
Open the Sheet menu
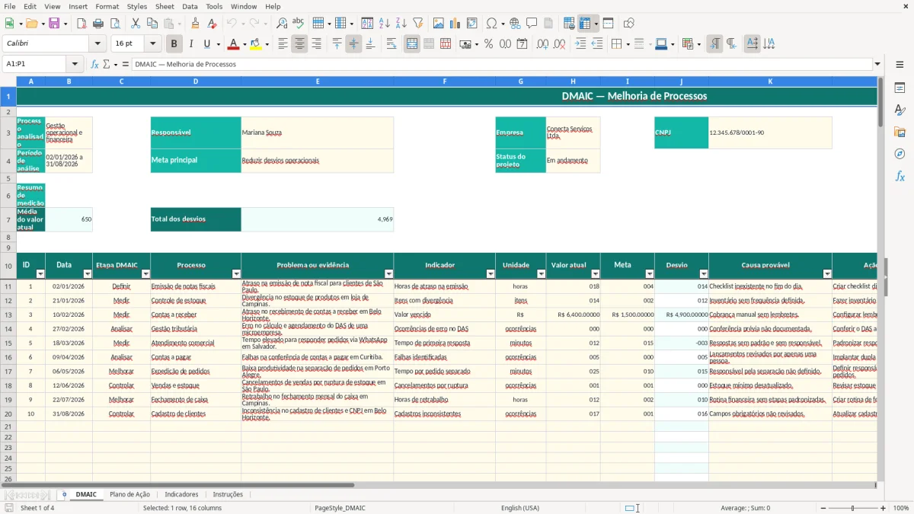165,6
